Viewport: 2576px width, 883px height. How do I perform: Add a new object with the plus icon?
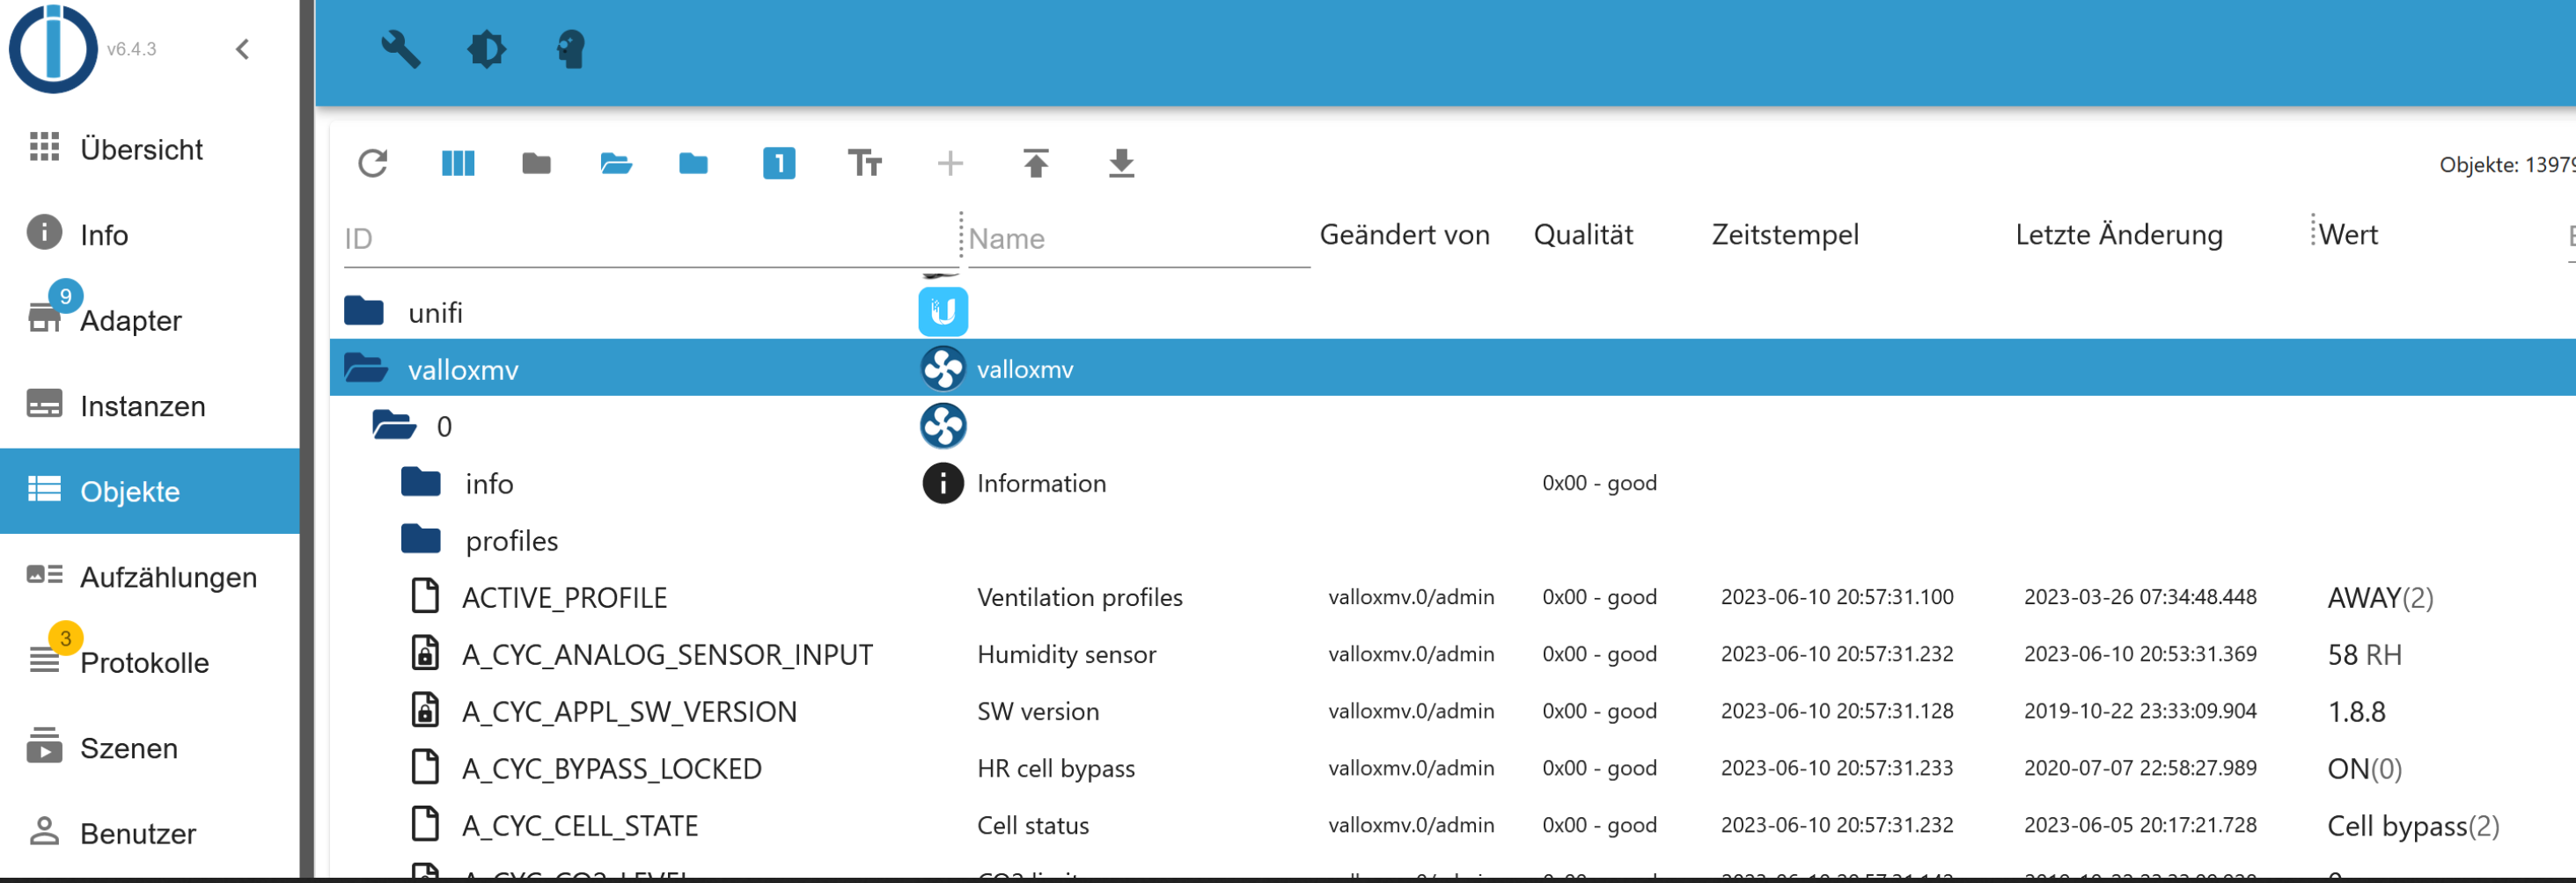[x=950, y=163]
